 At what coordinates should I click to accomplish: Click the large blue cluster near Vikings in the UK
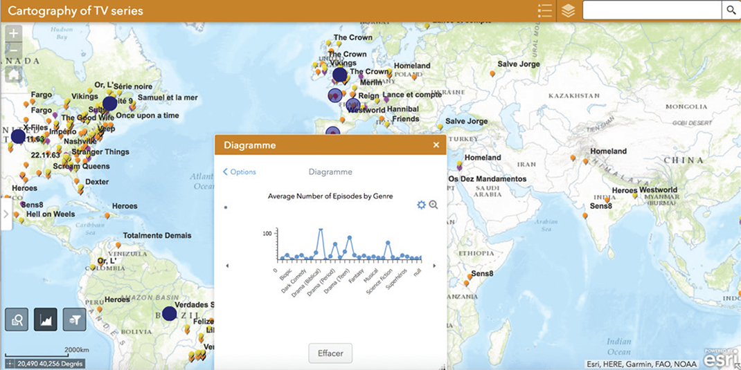pyautogui.click(x=340, y=75)
